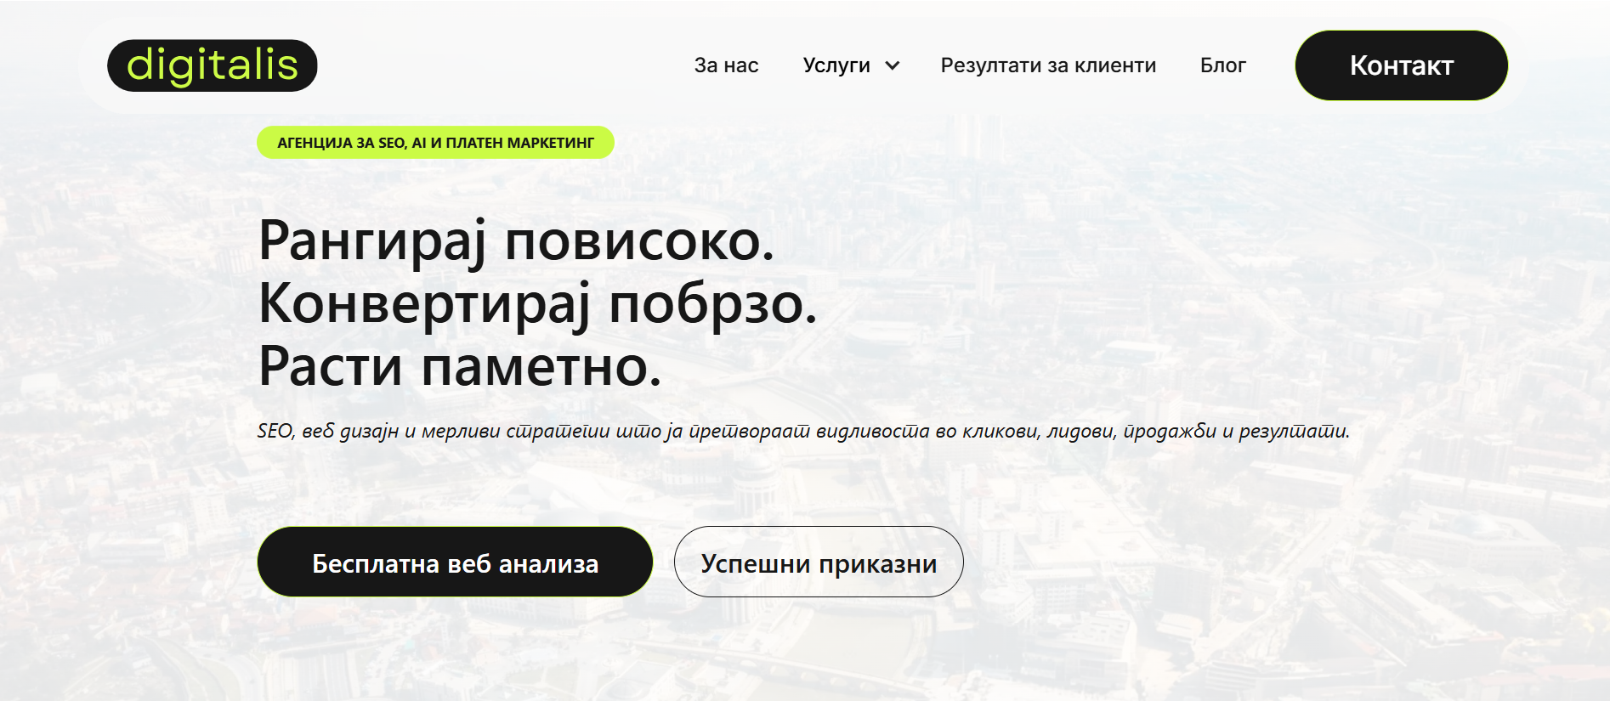Expand the chevron next to Услуги
The height and width of the screenshot is (701, 1610).
893,65
